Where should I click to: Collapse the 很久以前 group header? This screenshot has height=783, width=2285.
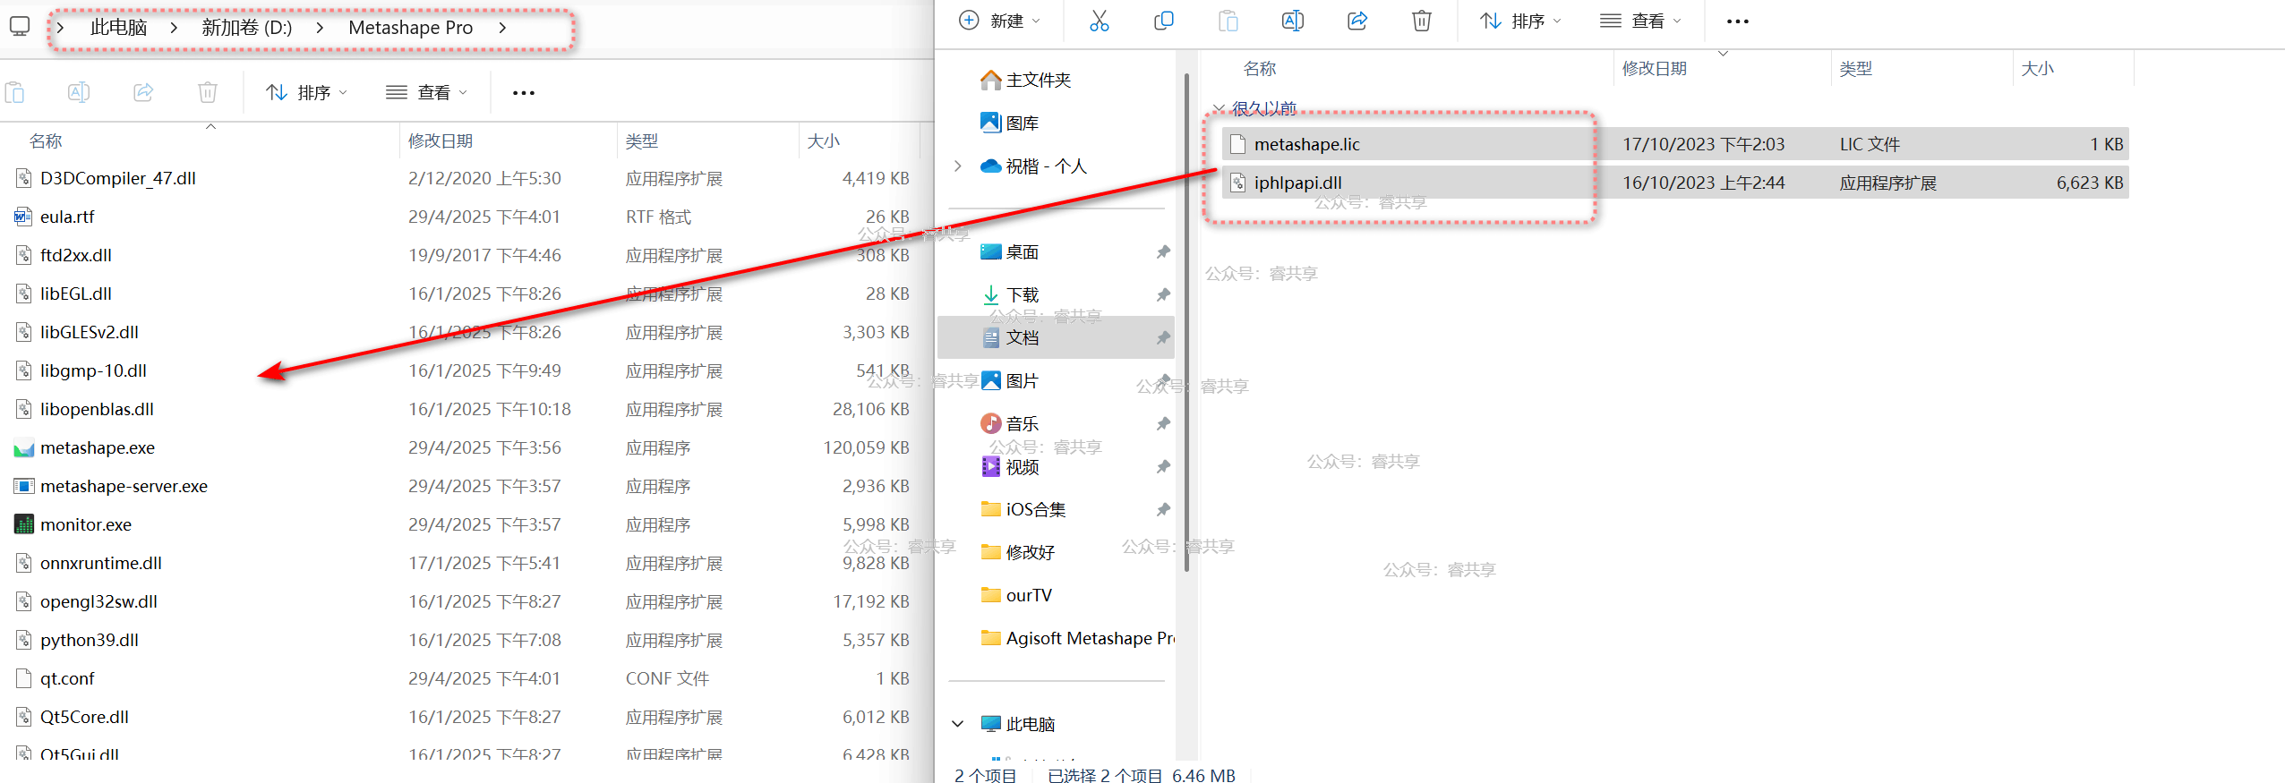click(1219, 108)
